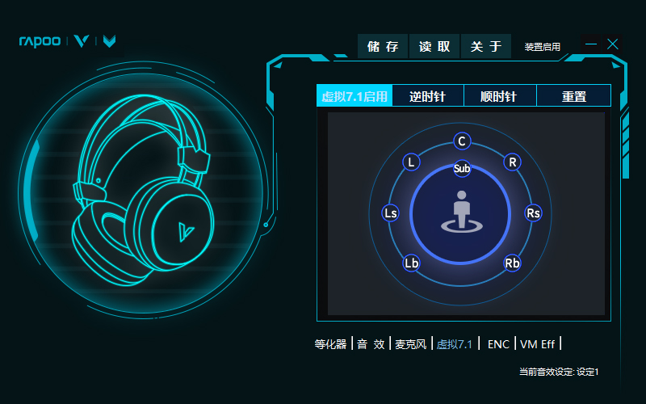Switch to the VM Eff tab
The image size is (646, 404).
click(x=537, y=344)
